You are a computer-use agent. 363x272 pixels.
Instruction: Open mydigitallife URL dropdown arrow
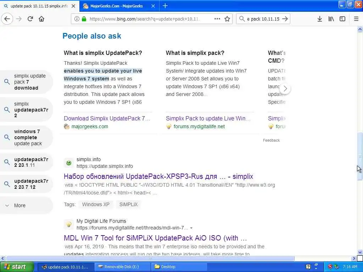(x=191, y=228)
